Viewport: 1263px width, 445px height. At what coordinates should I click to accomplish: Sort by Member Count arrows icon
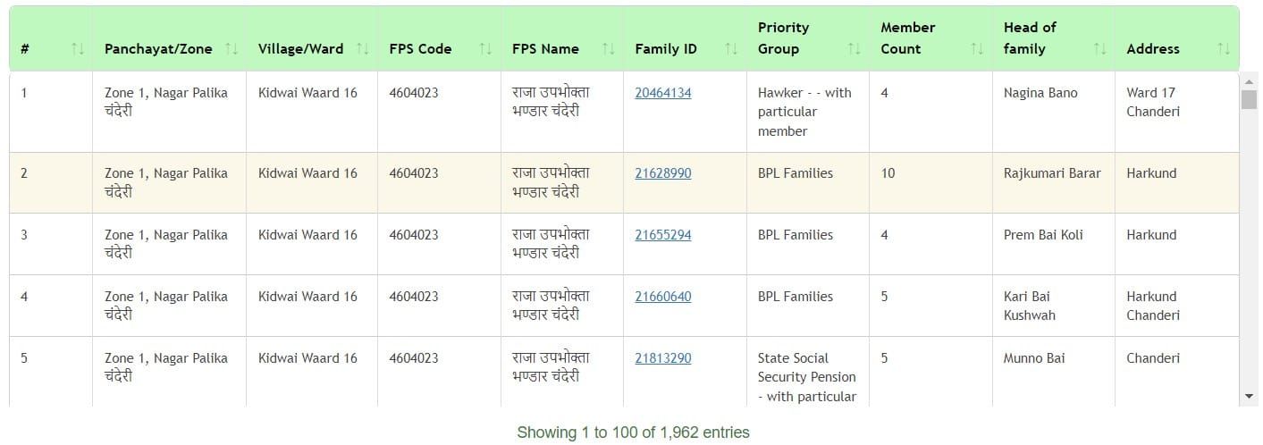click(977, 49)
